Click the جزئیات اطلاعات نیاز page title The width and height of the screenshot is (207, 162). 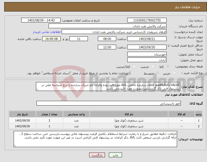188,7
